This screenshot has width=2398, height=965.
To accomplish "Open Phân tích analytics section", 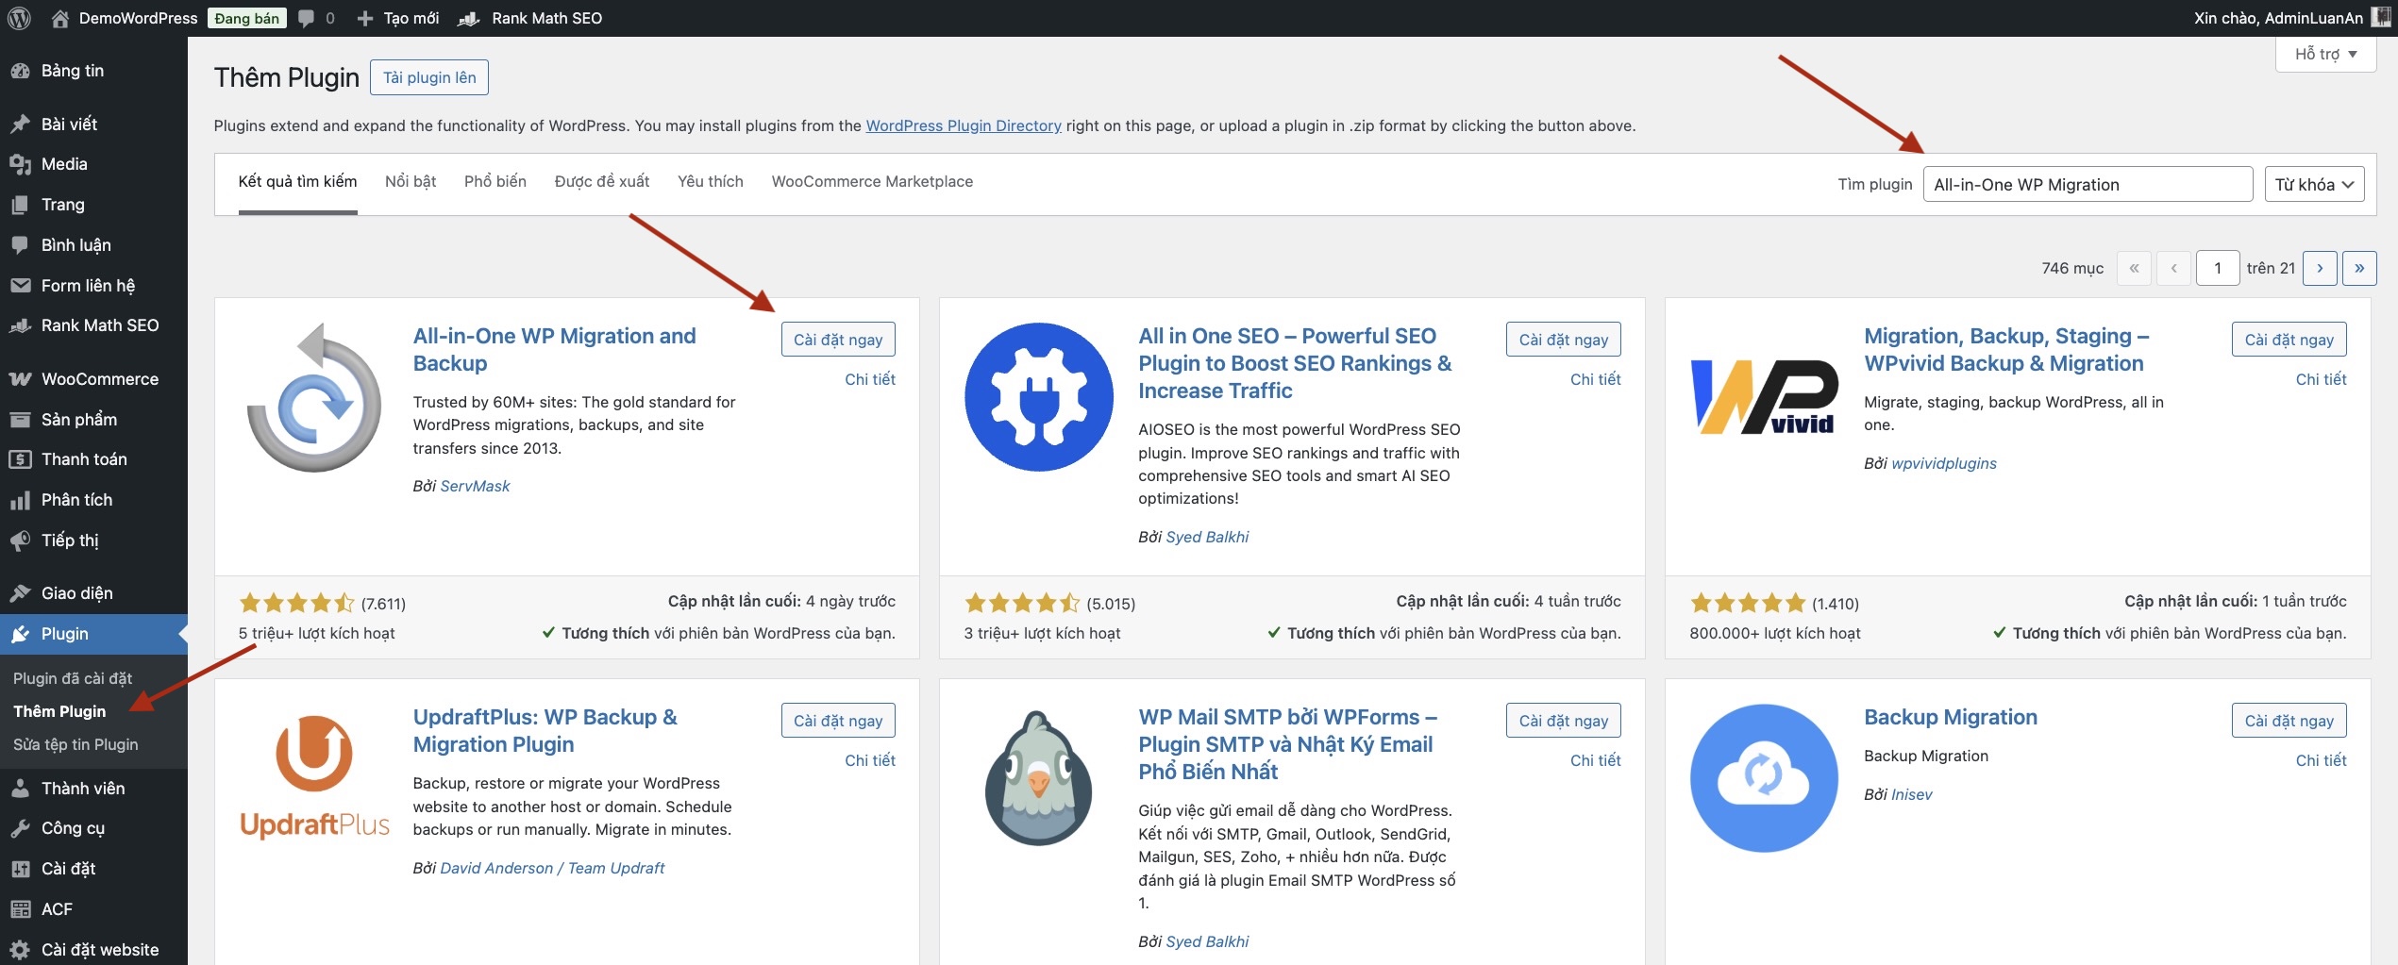I will click(79, 499).
